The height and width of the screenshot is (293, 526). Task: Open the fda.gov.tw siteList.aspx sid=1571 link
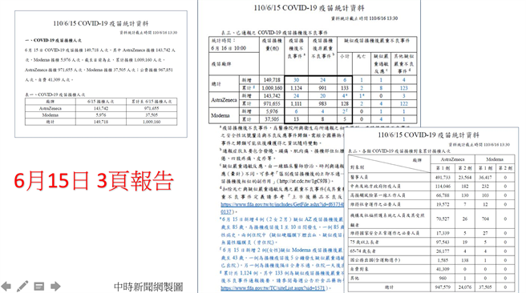point(273,288)
